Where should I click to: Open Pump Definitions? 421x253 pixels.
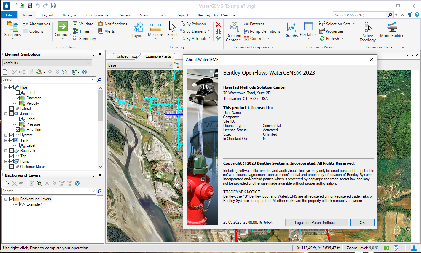point(262,31)
